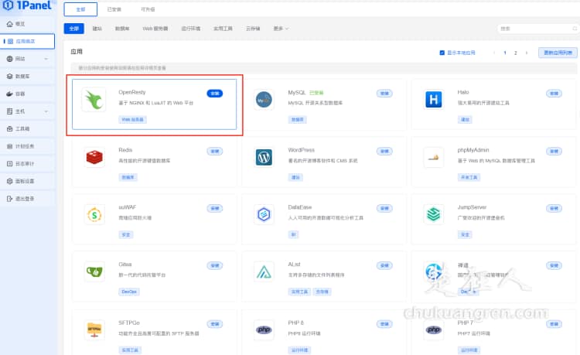Click the Redis red cube icon

[94, 157]
